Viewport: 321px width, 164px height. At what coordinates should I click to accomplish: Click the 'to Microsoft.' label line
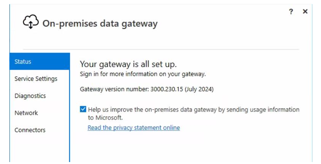105,118
